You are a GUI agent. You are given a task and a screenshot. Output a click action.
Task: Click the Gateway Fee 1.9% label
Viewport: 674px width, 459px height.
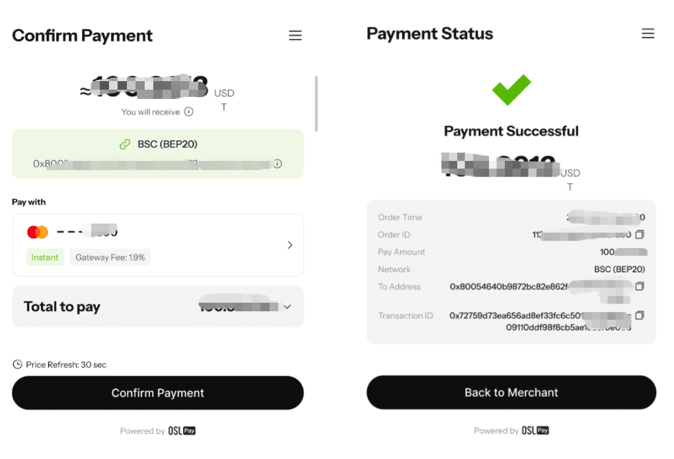[x=110, y=258]
